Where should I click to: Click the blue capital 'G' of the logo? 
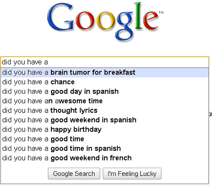coord(61,17)
